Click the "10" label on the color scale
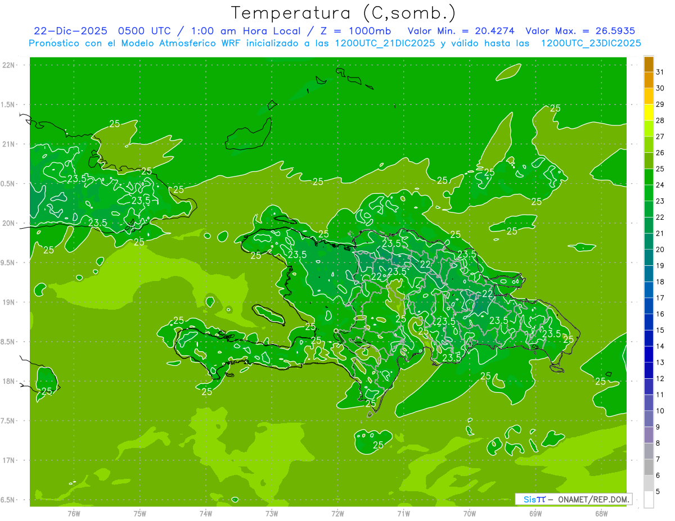This screenshot has height=521, width=675. [x=660, y=411]
